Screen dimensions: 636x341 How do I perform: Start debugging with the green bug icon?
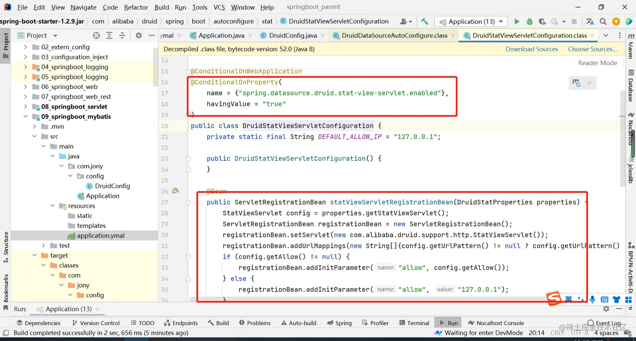coord(530,21)
